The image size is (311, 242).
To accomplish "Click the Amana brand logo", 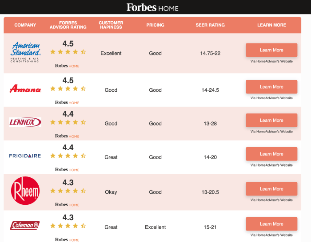I will (25, 89).
